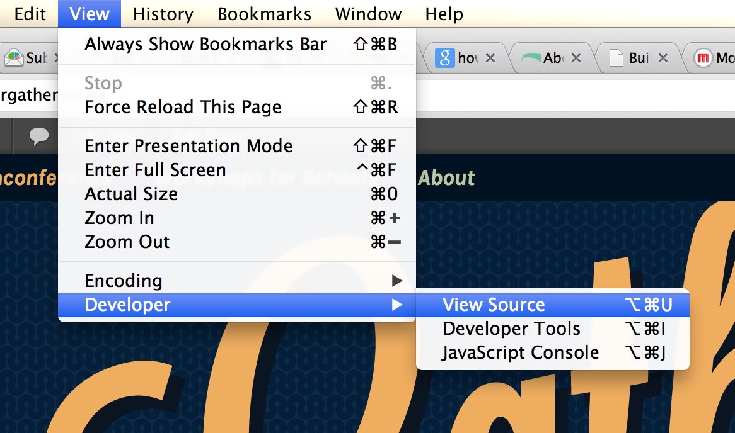The width and height of the screenshot is (735, 433).
Task: Choose View Source from Developer submenu
Action: click(553, 305)
